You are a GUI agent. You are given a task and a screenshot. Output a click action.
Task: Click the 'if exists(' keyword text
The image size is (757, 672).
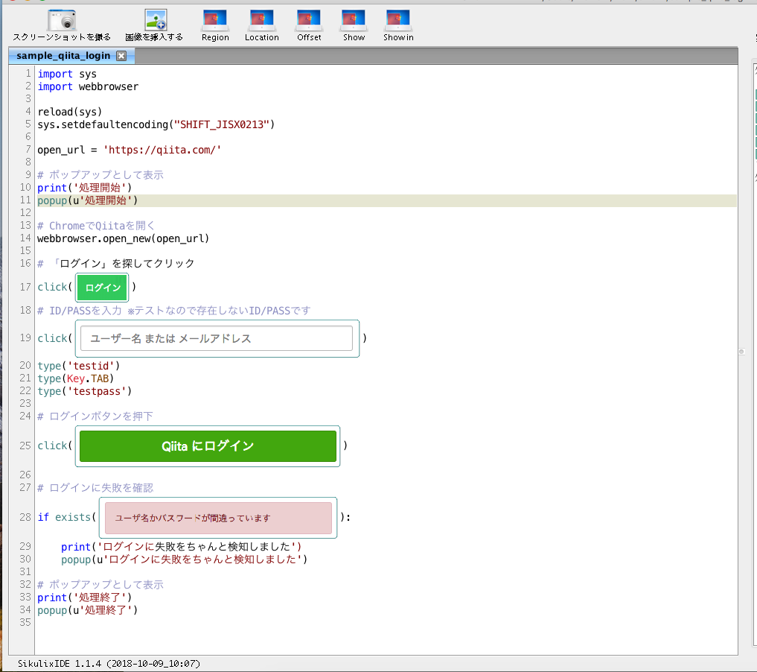click(67, 517)
